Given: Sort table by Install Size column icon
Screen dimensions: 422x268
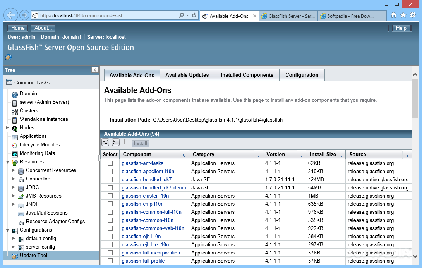Looking at the screenshot, I should tap(340, 155).
